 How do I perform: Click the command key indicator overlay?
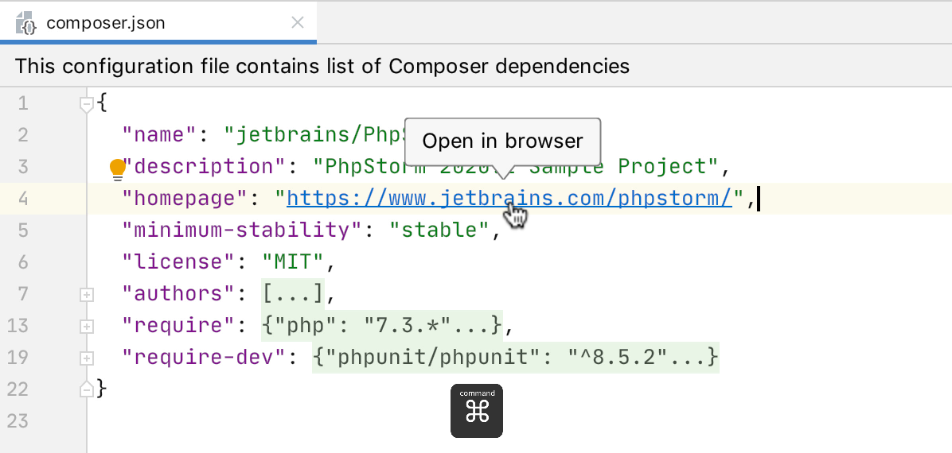477,411
